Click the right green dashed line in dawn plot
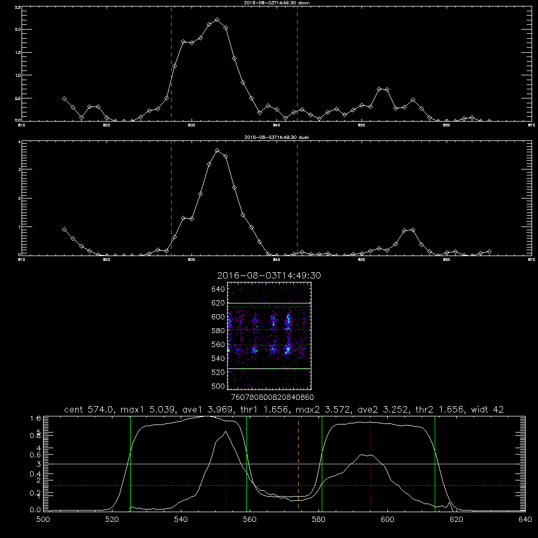538x538 pixels. [297, 64]
